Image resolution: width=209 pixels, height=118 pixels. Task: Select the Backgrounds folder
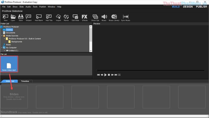[17, 42]
